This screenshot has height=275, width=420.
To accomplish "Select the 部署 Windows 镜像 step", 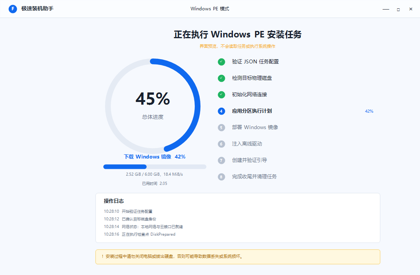I will click(255, 127).
